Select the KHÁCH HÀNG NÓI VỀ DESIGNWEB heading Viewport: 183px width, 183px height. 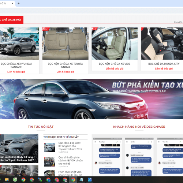pyautogui.click(x=139, y=127)
